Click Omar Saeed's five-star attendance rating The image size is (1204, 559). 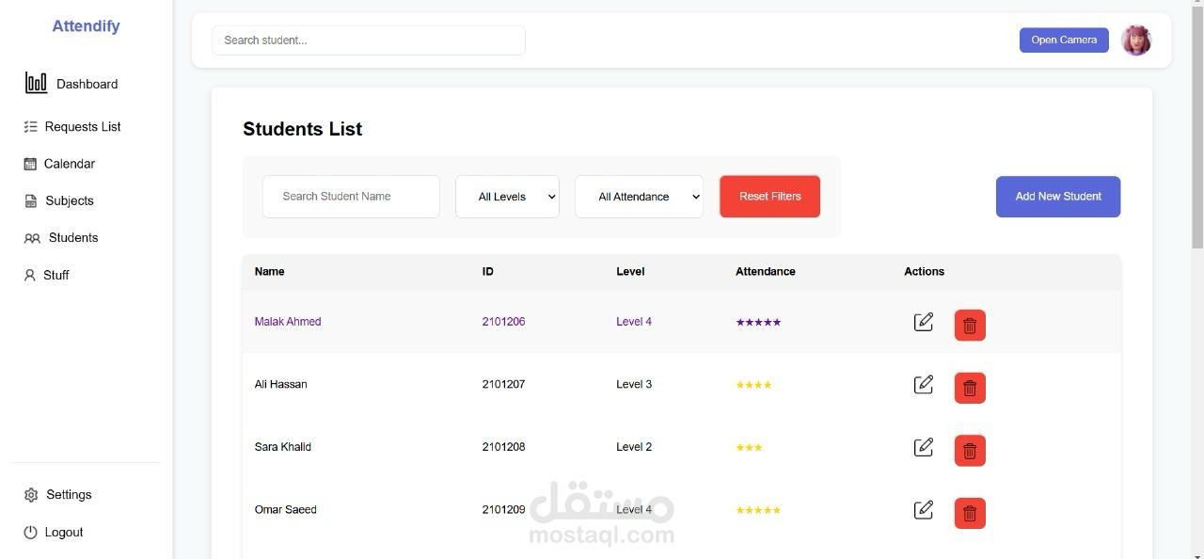click(x=758, y=510)
